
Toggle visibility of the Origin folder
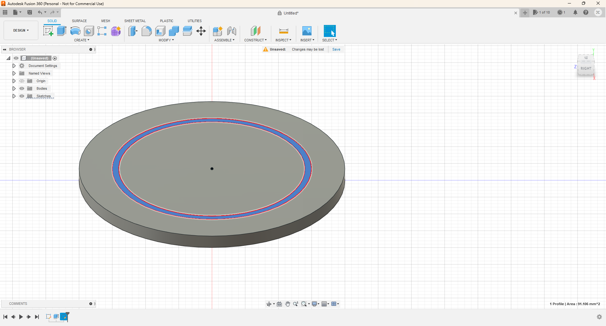pos(22,81)
